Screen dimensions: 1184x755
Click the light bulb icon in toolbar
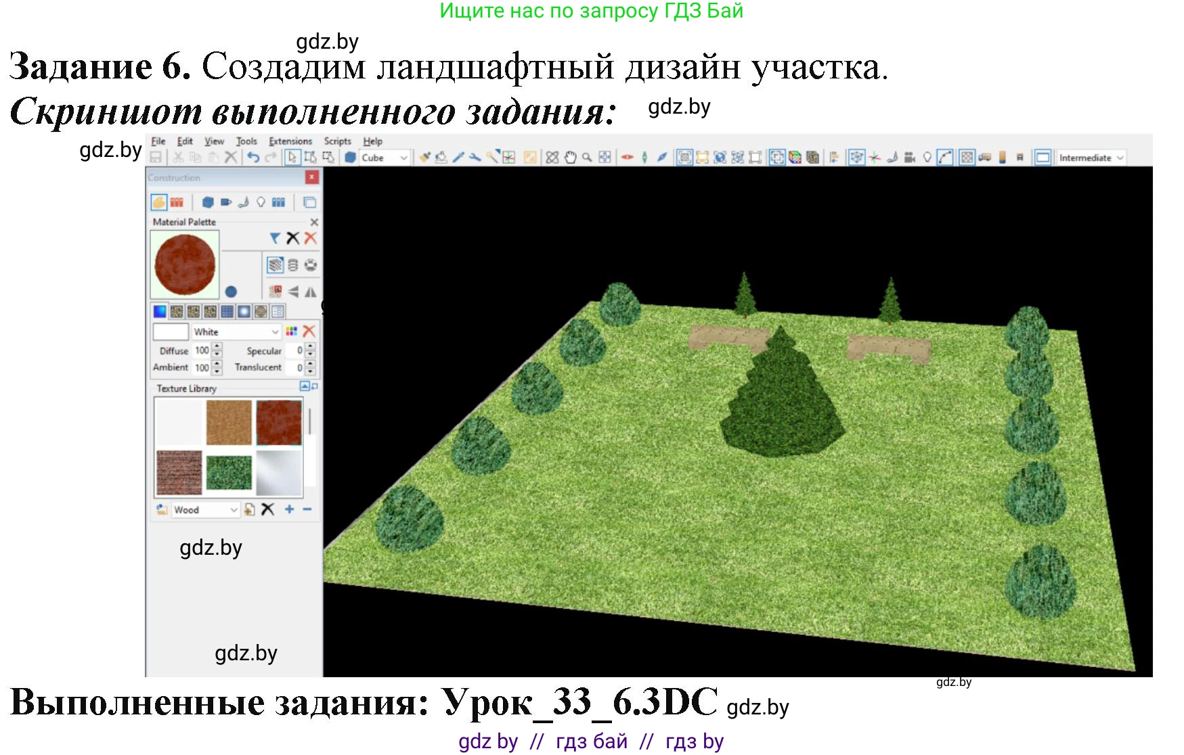point(927,158)
